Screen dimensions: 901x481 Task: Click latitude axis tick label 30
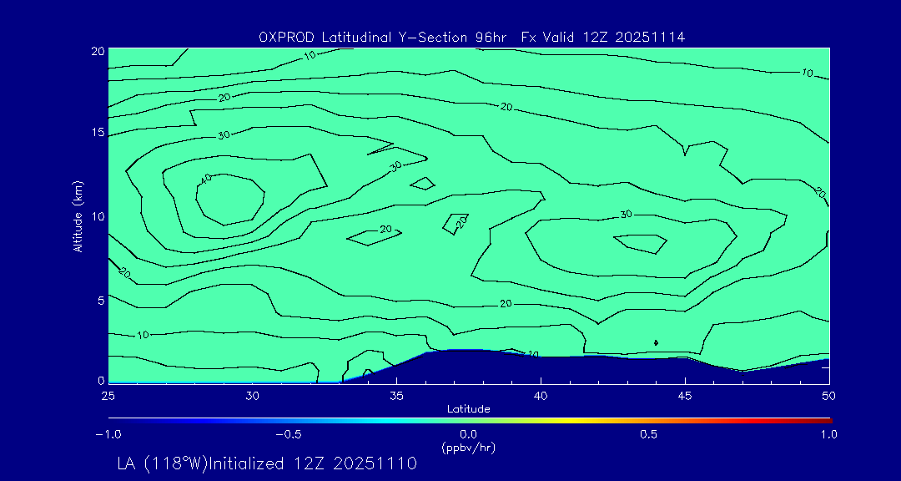(252, 396)
